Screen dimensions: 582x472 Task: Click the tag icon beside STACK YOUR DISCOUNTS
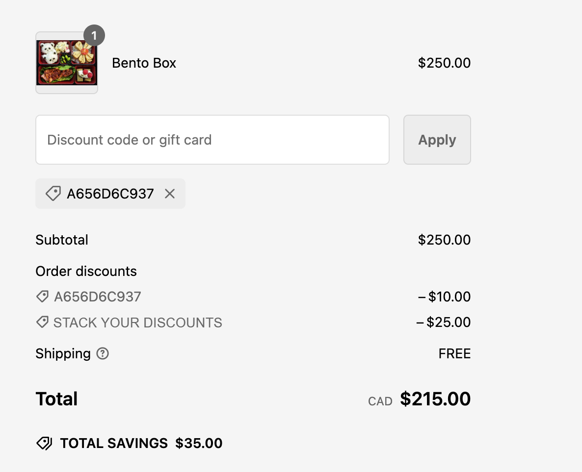[42, 322]
